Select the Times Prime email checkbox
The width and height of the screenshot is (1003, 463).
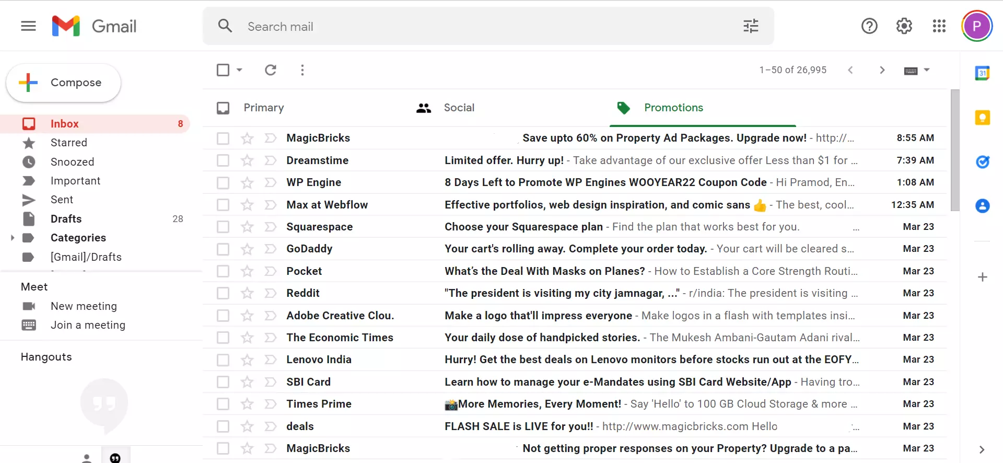coord(223,404)
